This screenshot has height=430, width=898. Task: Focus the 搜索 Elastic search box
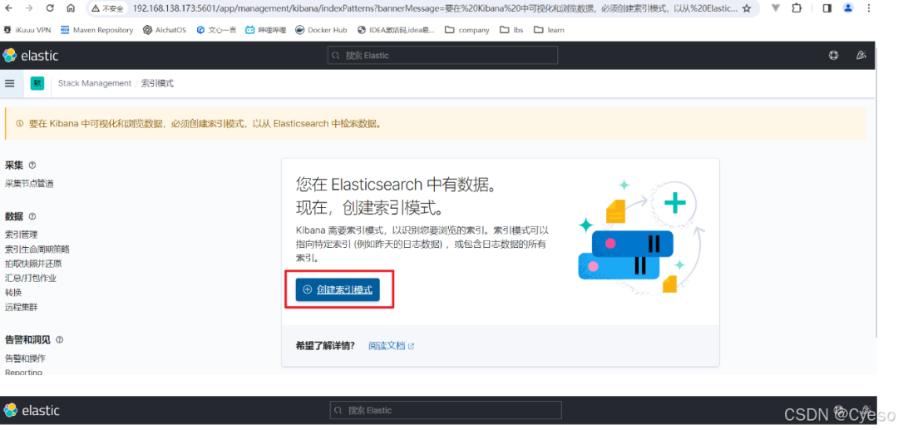point(442,56)
